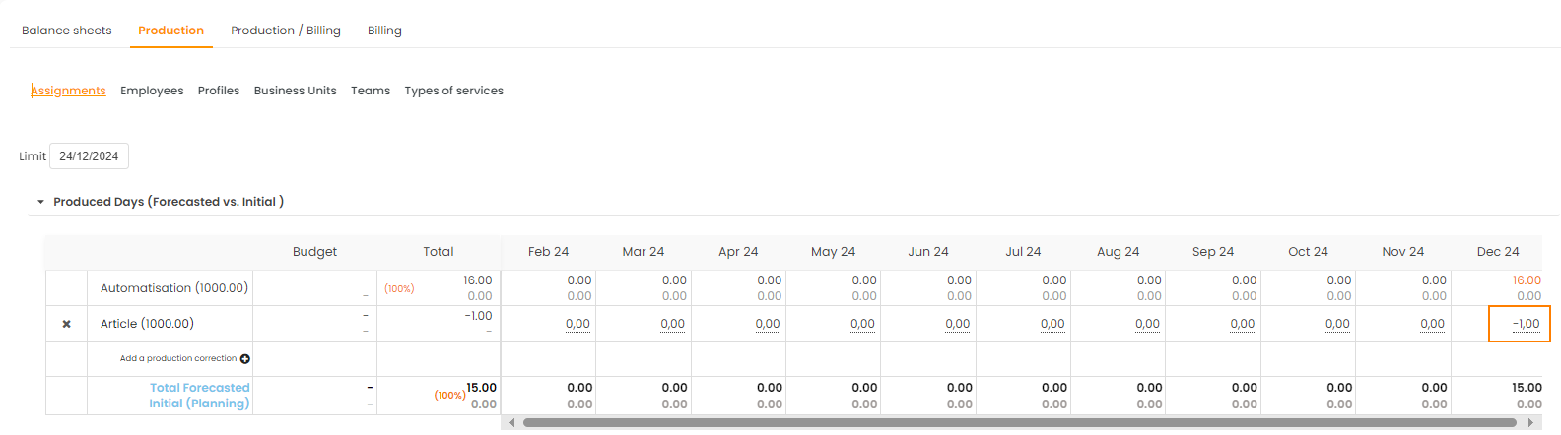Collapse the Produced Days section triangle
Image resolution: width=1561 pixels, height=435 pixels.
coord(40,202)
